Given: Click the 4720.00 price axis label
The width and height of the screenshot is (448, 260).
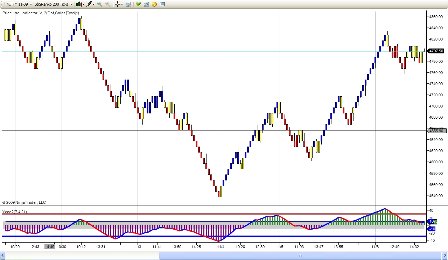Looking at the screenshot, I should pos(436,95).
